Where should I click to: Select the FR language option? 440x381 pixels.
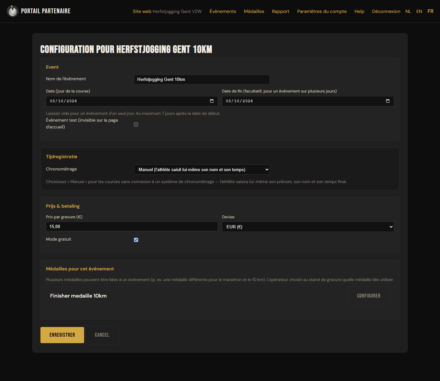pyautogui.click(x=430, y=11)
